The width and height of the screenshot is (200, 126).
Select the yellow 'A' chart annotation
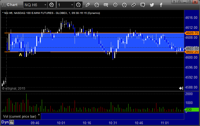(20, 55)
